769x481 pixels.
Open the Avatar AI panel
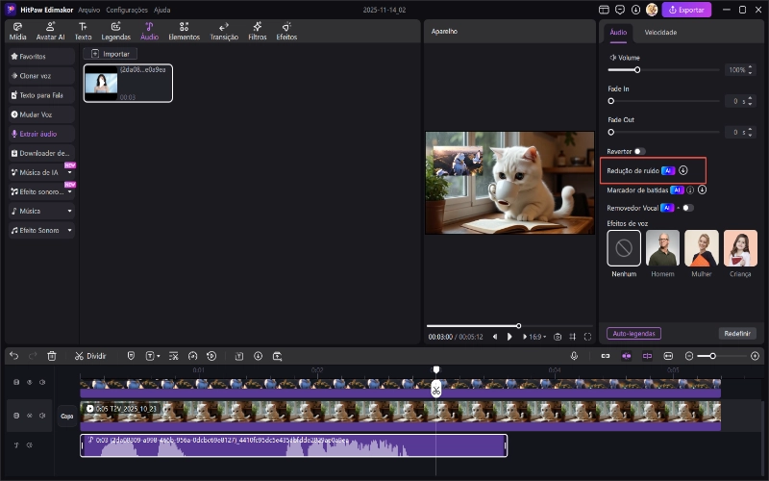[x=50, y=30]
